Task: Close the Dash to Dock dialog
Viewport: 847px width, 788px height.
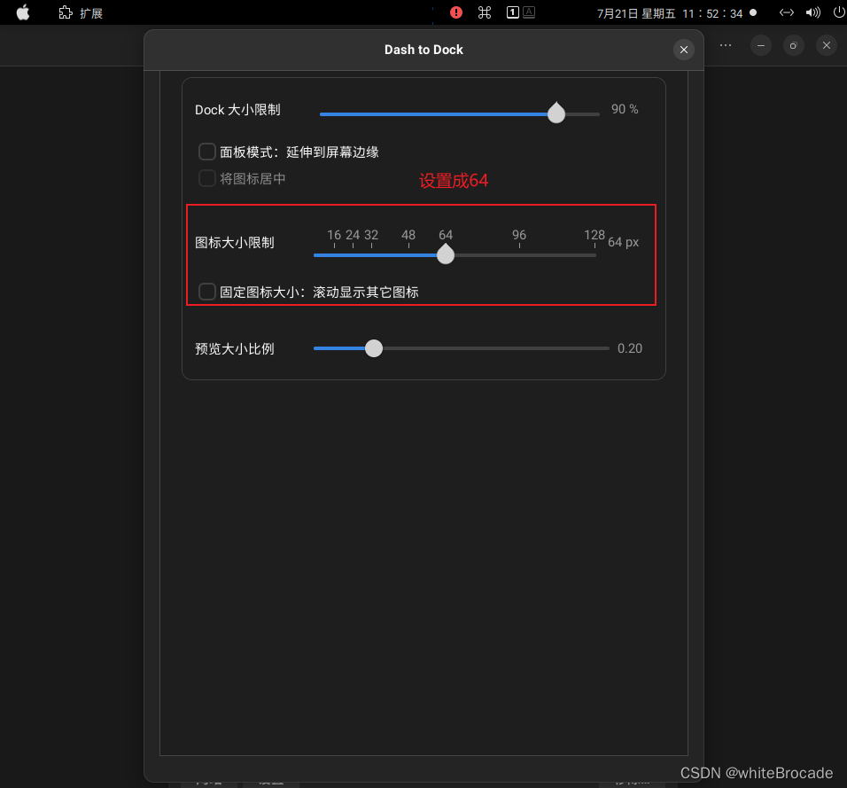Action: 684,50
